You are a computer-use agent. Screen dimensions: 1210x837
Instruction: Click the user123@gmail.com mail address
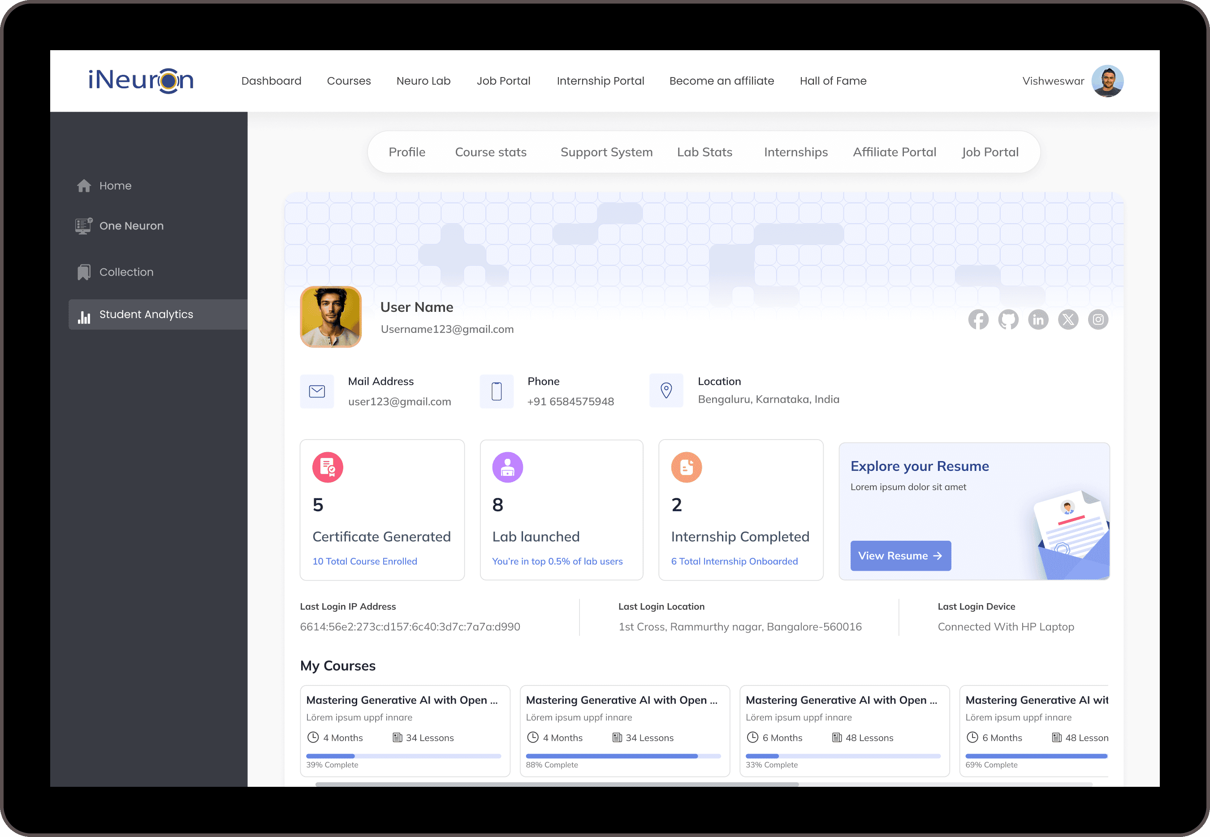pyautogui.click(x=399, y=401)
